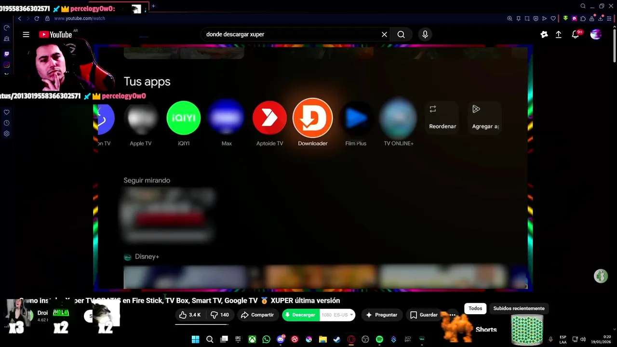
Task: Open Twitch in the browser sidebar
Action: [x=6, y=54]
